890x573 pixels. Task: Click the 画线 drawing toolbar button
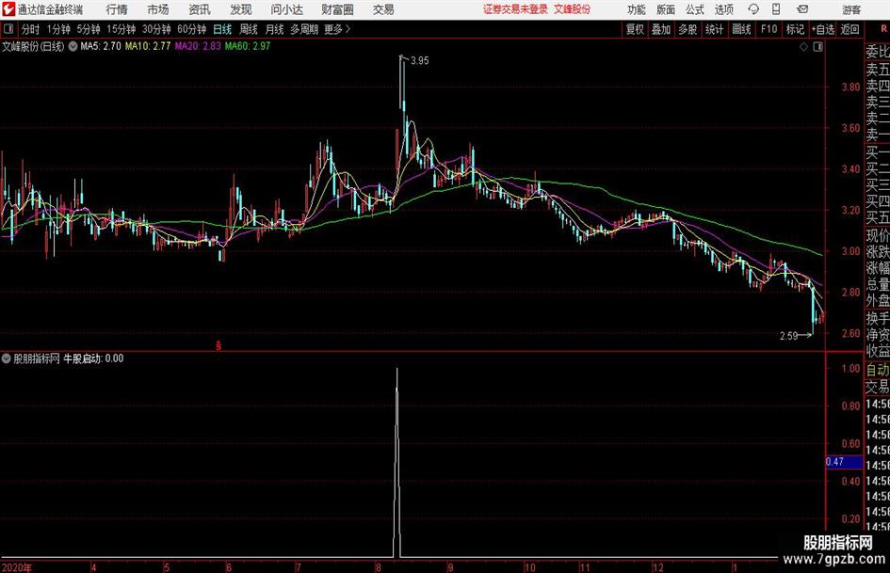(x=742, y=29)
